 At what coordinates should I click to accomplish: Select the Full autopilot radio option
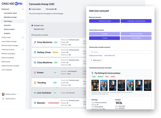tap(44, 9)
